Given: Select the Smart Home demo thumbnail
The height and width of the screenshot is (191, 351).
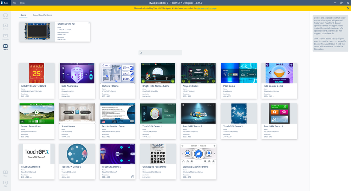Looking at the screenshot, I should pos(77,113).
